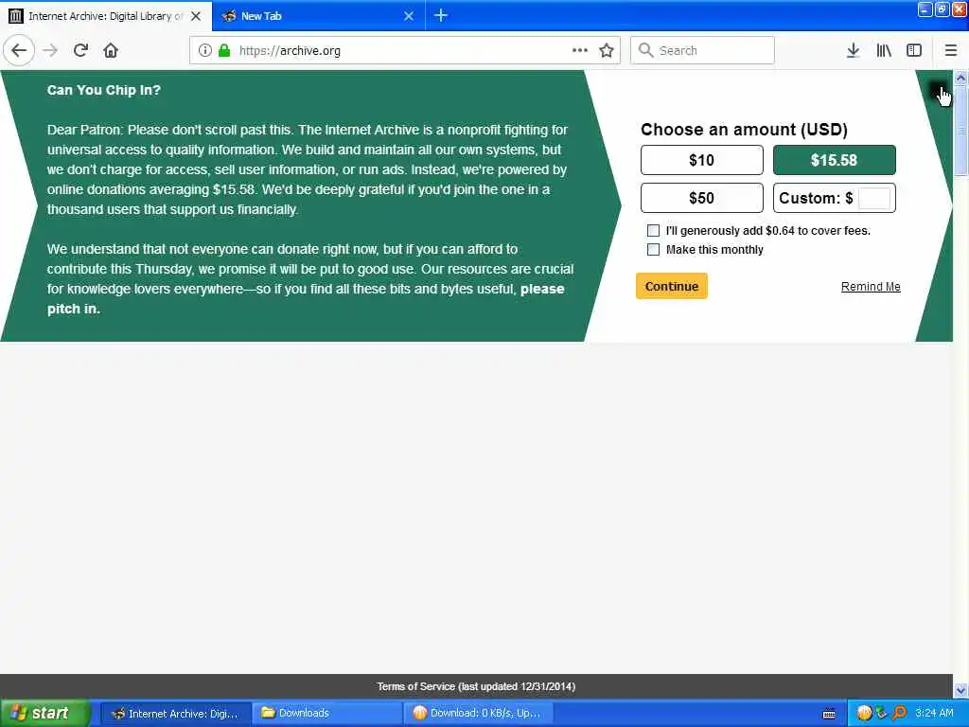Close the New Tab tab
The height and width of the screenshot is (727, 969).
(409, 16)
